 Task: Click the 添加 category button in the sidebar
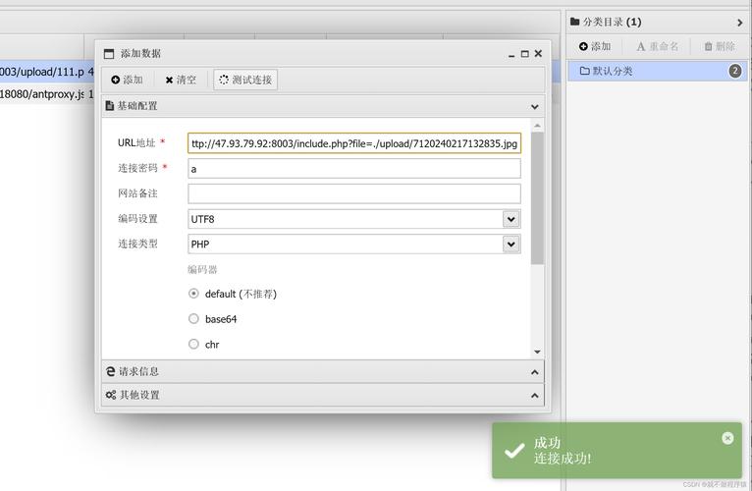[x=595, y=46]
